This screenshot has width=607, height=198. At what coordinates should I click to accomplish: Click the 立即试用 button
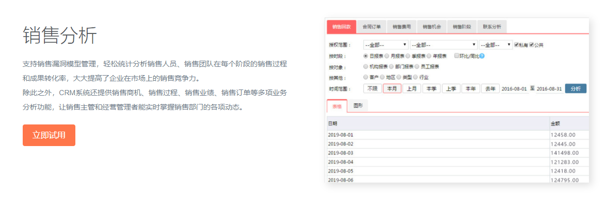pos(49,135)
